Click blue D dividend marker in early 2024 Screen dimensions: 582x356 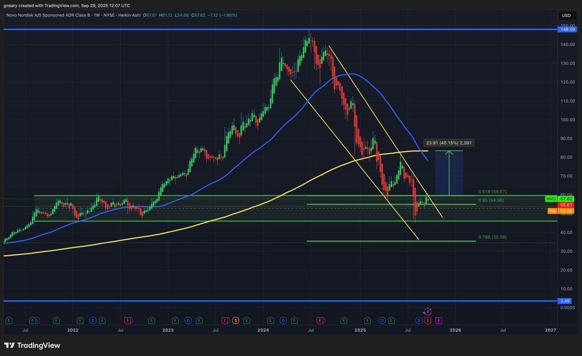[283, 321]
